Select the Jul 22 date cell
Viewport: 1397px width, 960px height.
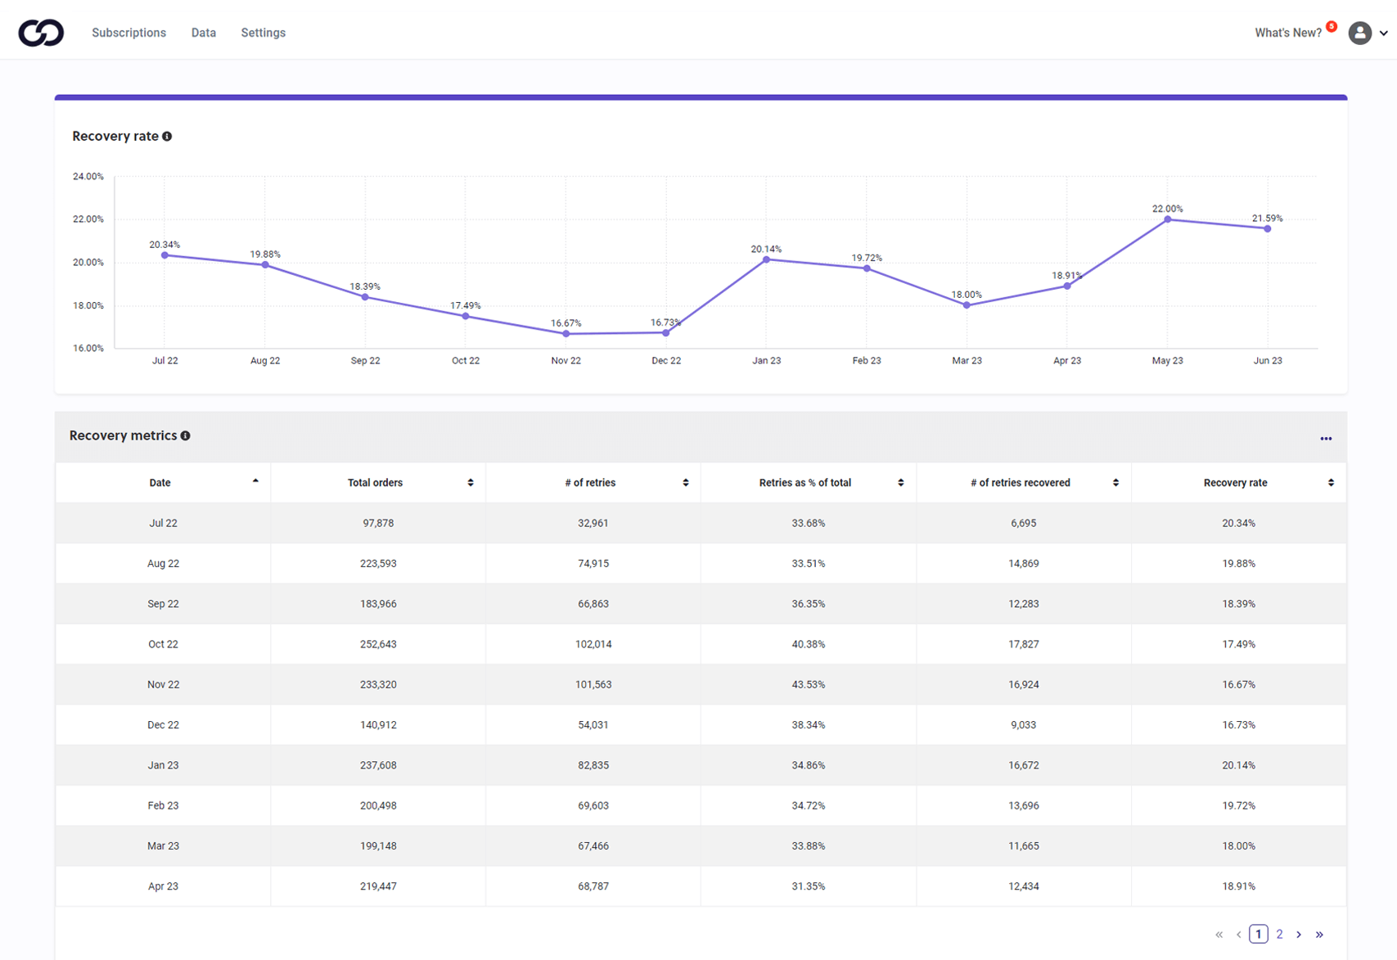tap(163, 523)
